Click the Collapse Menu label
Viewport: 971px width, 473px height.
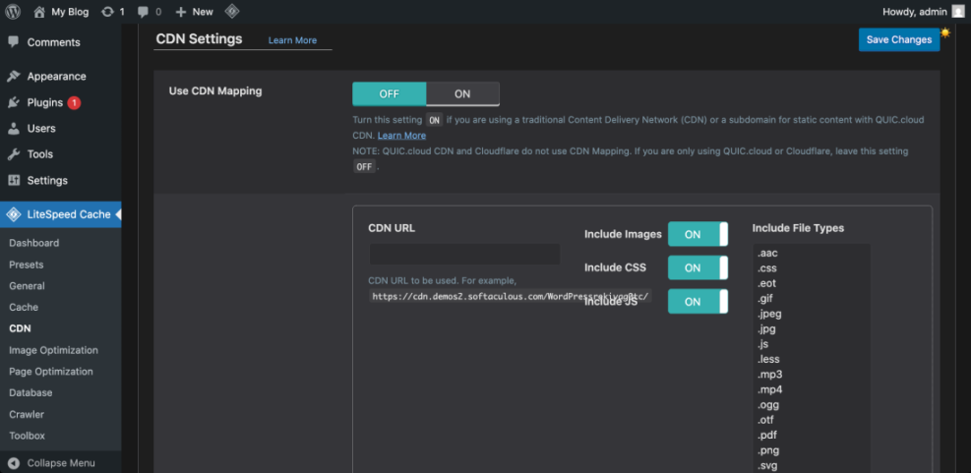pos(61,463)
